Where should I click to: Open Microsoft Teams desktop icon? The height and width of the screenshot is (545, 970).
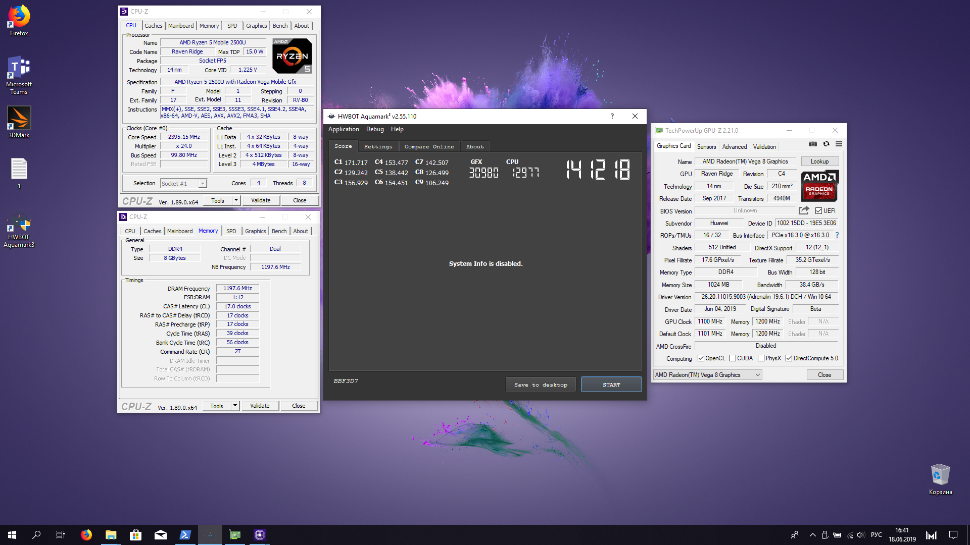(x=19, y=75)
